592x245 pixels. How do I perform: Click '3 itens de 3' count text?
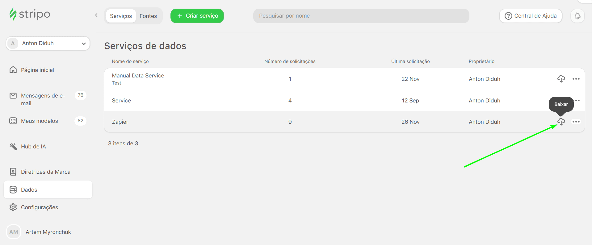pyautogui.click(x=123, y=143)
